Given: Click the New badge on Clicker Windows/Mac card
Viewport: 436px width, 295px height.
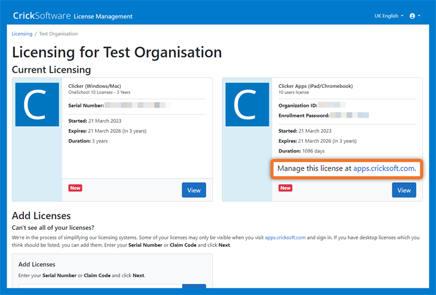Looking at the screenshot, I should coord(75,188).
